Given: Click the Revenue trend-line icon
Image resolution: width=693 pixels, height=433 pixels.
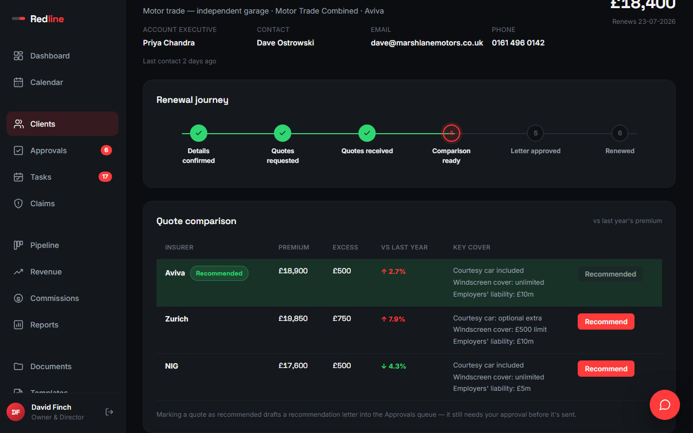Looking at the screenshot, I should tap(18, 272).
